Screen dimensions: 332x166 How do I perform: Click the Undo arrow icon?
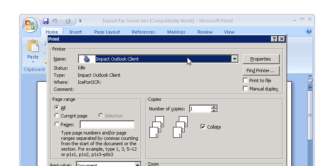click(54, 21)
